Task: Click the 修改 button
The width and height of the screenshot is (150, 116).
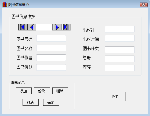Action: pyautogui.click(x=42, y=91)
